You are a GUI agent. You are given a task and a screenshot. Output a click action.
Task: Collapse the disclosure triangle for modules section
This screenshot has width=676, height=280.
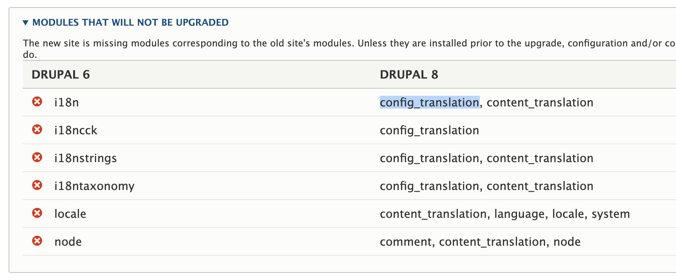click(x=25, y=23)
